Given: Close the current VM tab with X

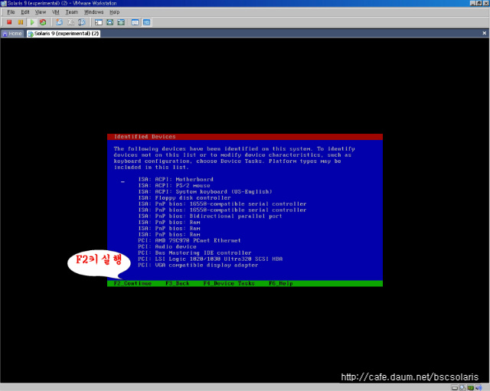Looking at the screenshot, I should click(485, 33).
